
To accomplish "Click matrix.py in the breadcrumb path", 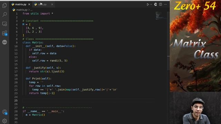I will click(x=22, y=10).
